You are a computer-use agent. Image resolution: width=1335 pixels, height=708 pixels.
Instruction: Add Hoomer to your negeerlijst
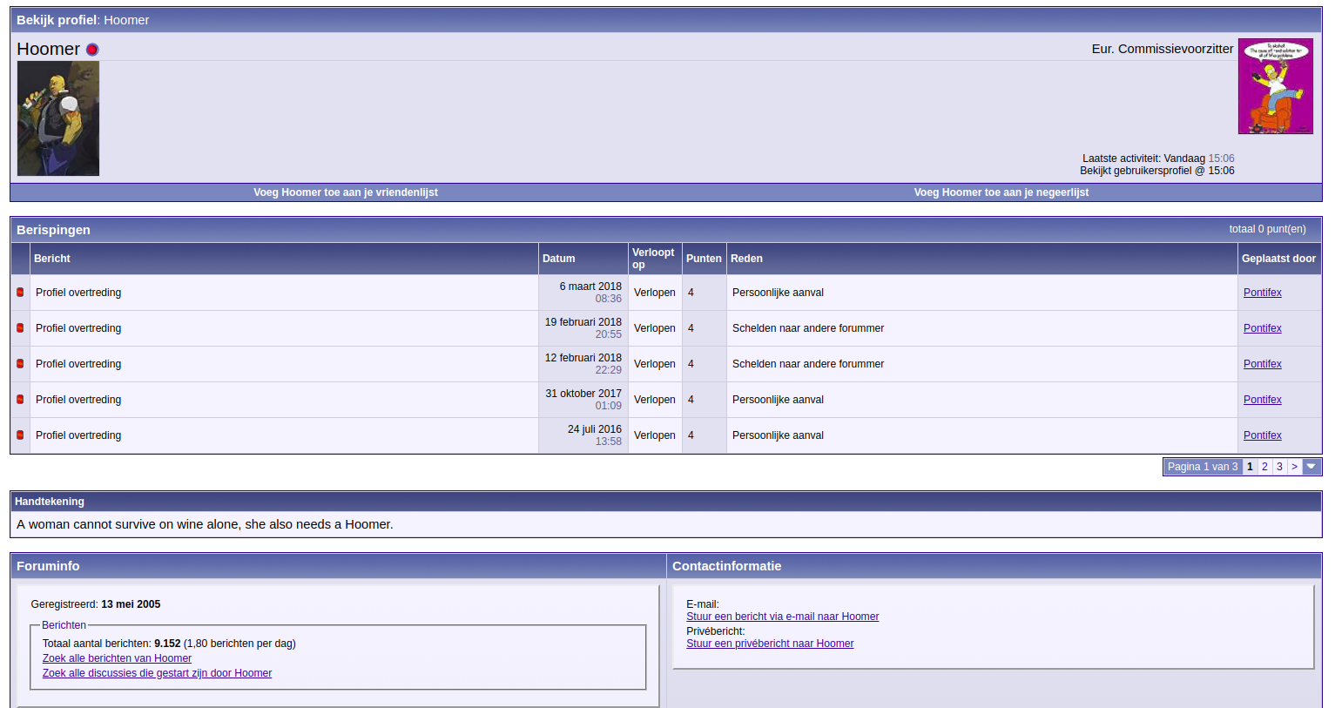pyautogui.click(x=1001, y=192)
